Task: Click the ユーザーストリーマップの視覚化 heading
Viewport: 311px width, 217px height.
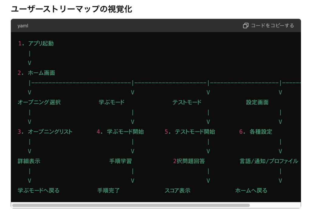Action: click(x=71, y=9)
